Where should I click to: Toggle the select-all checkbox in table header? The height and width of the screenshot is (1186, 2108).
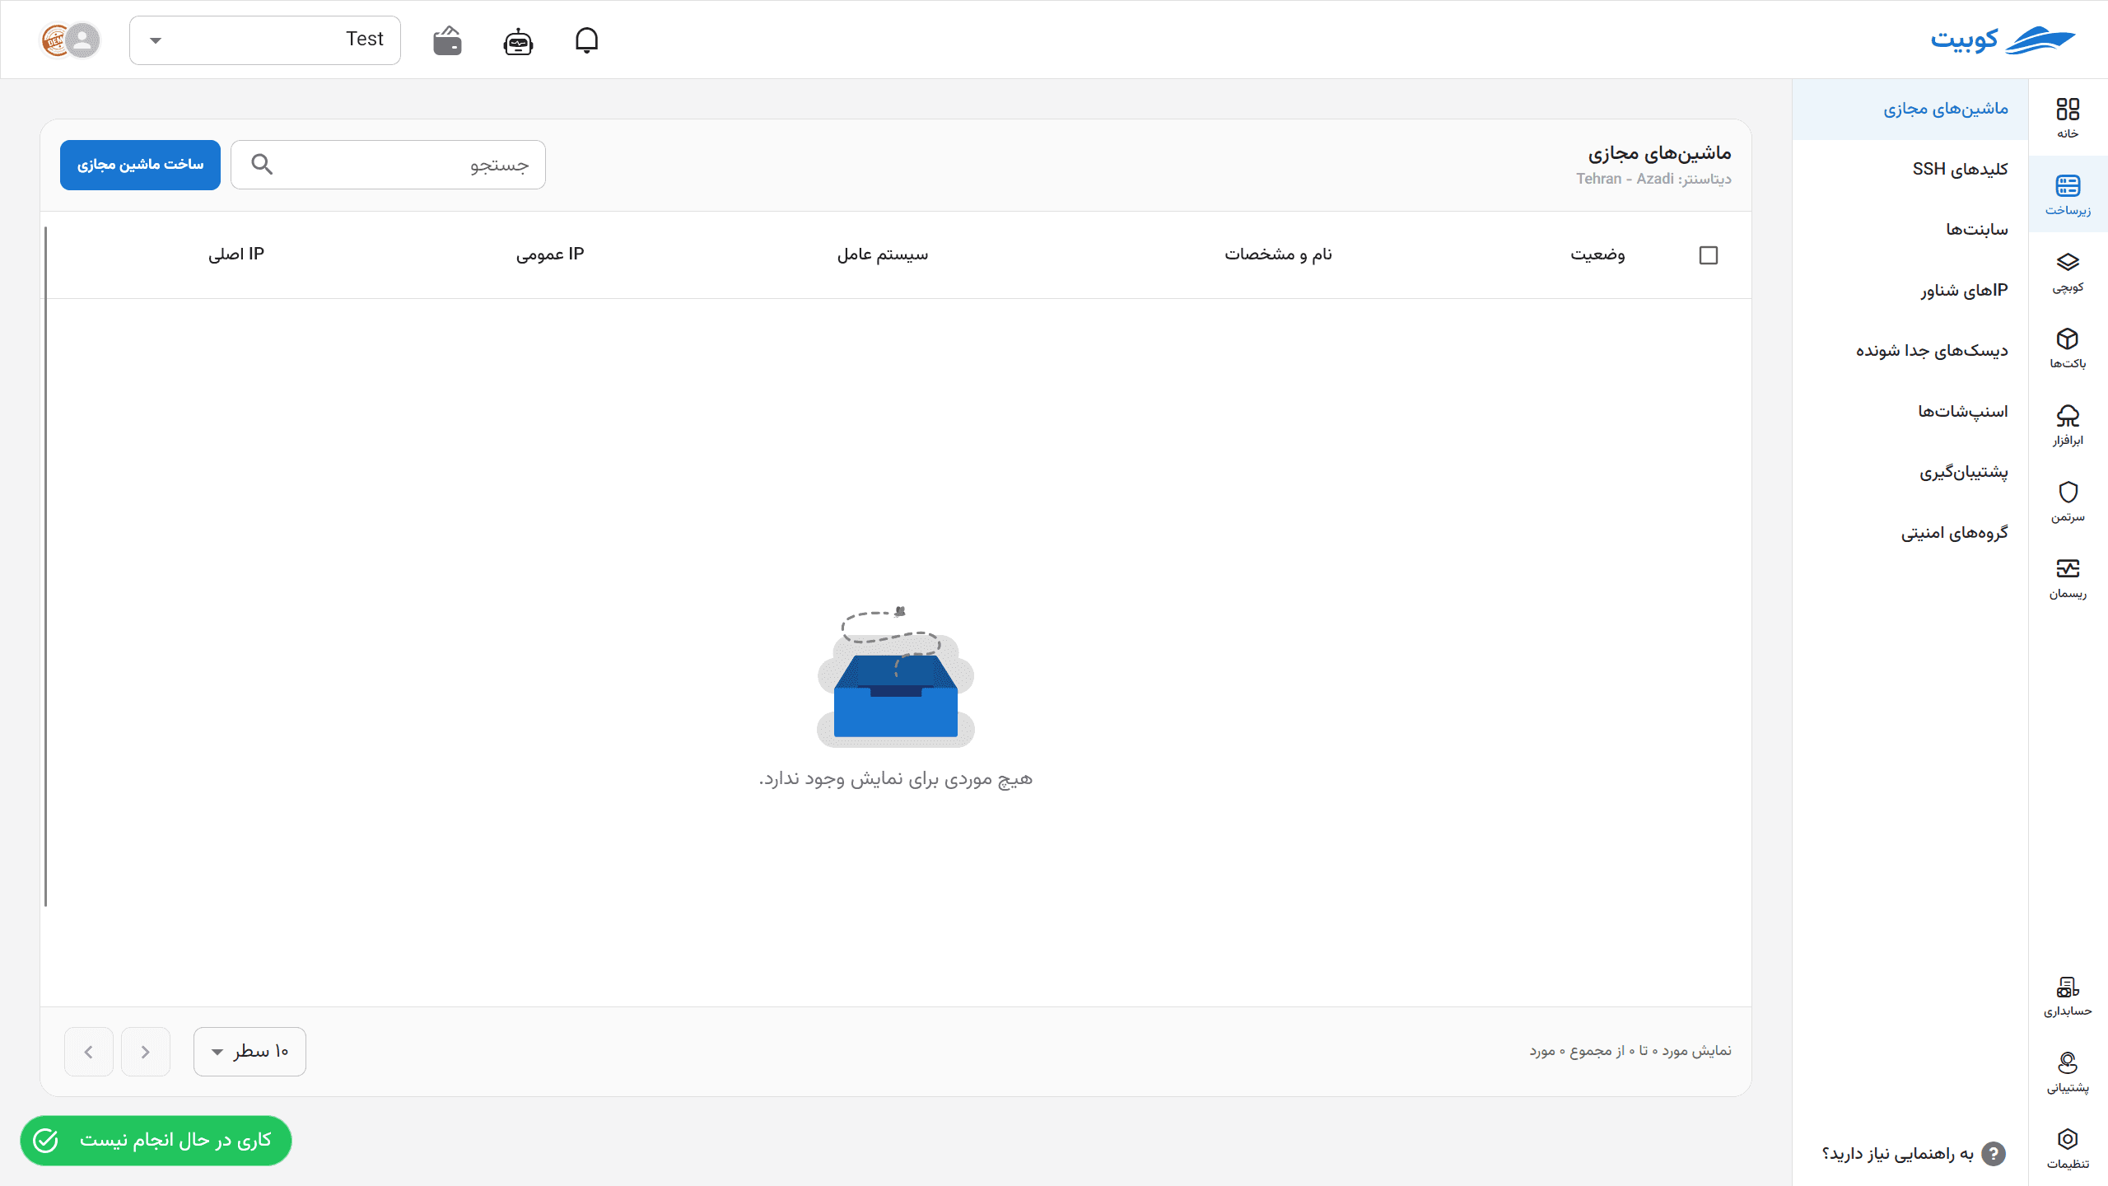pos(1709,255)
